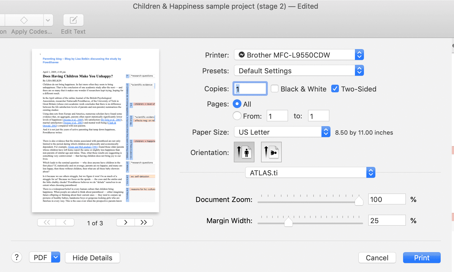Enable Black & White printing
454x272 pixels.
tap(275, 89)
